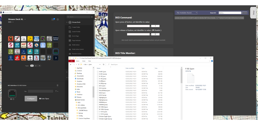
Task: Focus the Query search field
Action: [x=230, y=13]
